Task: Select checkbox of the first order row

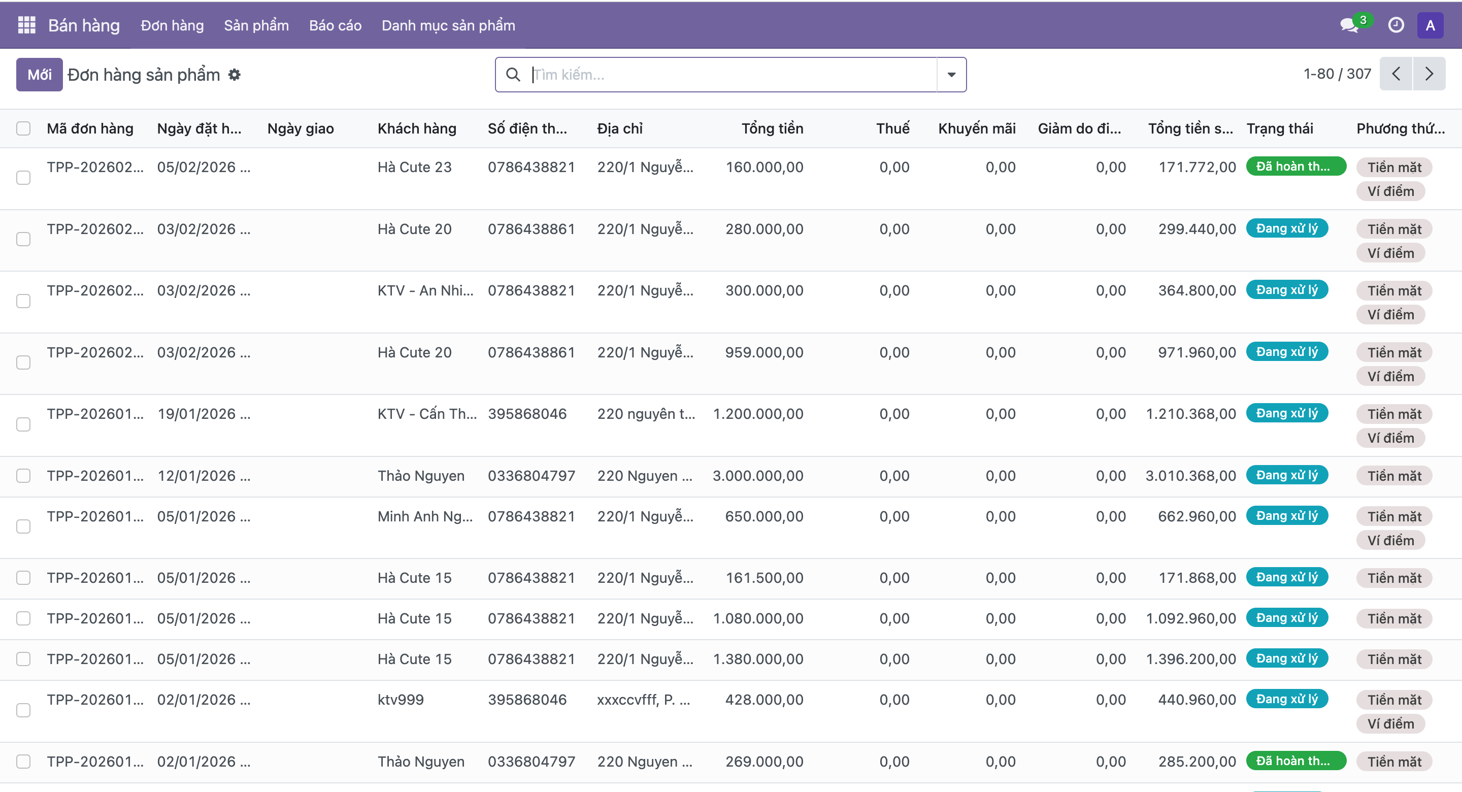Action: click(x=23, y=178)
